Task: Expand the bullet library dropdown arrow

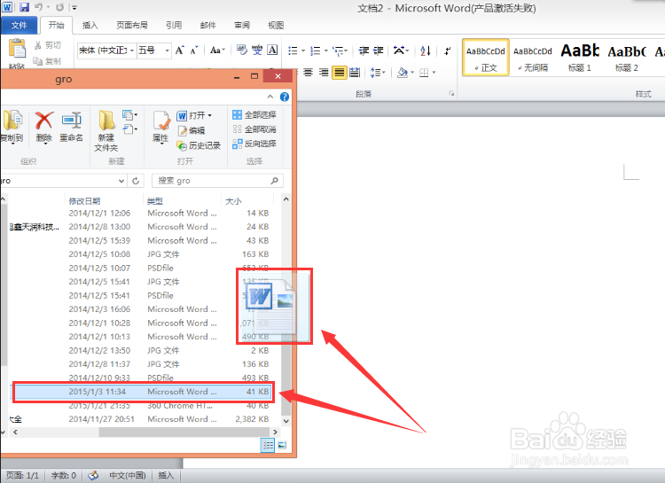Action: click(x=303, y=51)
